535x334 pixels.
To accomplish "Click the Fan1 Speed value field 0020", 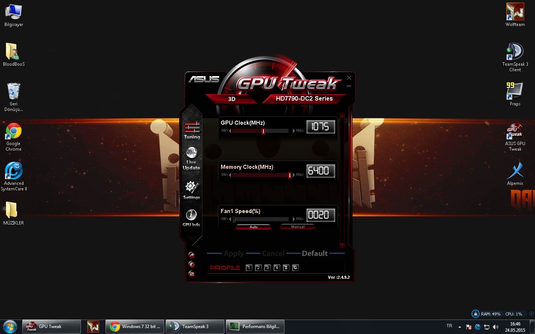I will click(321, 215).
